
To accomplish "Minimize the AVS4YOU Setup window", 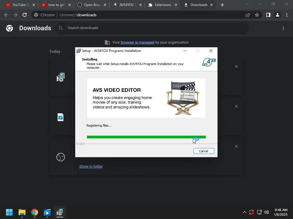I will coord(185,51).
